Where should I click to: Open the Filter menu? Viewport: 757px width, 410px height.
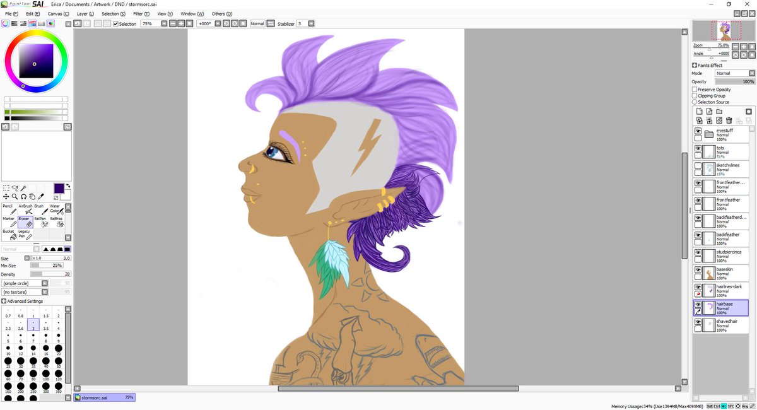140,13
